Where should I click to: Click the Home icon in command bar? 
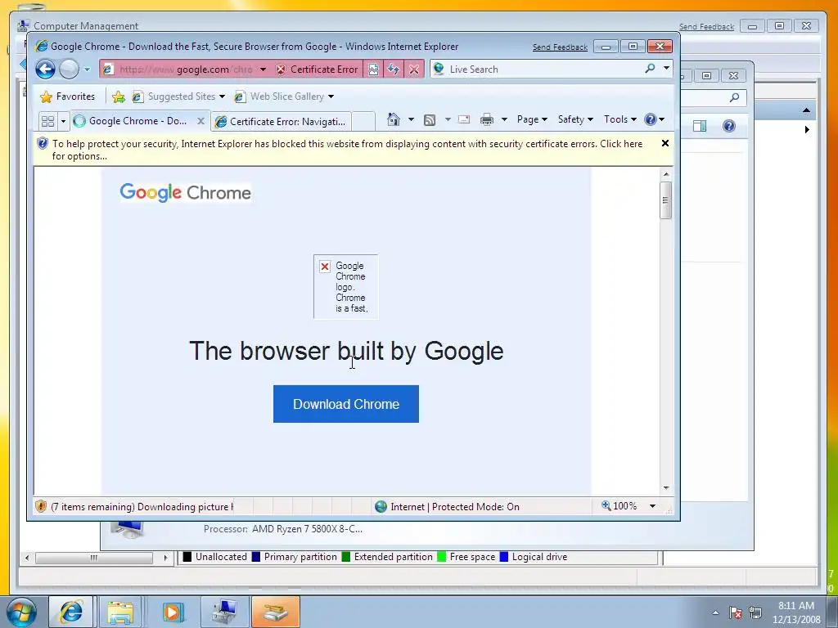(x=394, y=119)
